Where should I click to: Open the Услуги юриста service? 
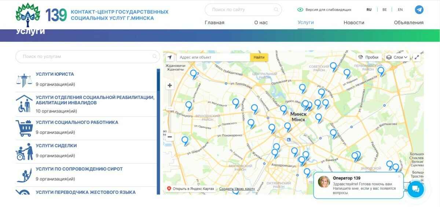[55, 74]
